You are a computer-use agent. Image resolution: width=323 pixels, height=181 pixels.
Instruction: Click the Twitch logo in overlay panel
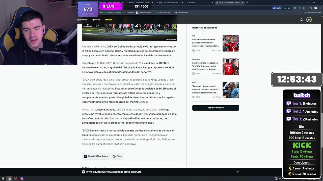pos(302,95)
